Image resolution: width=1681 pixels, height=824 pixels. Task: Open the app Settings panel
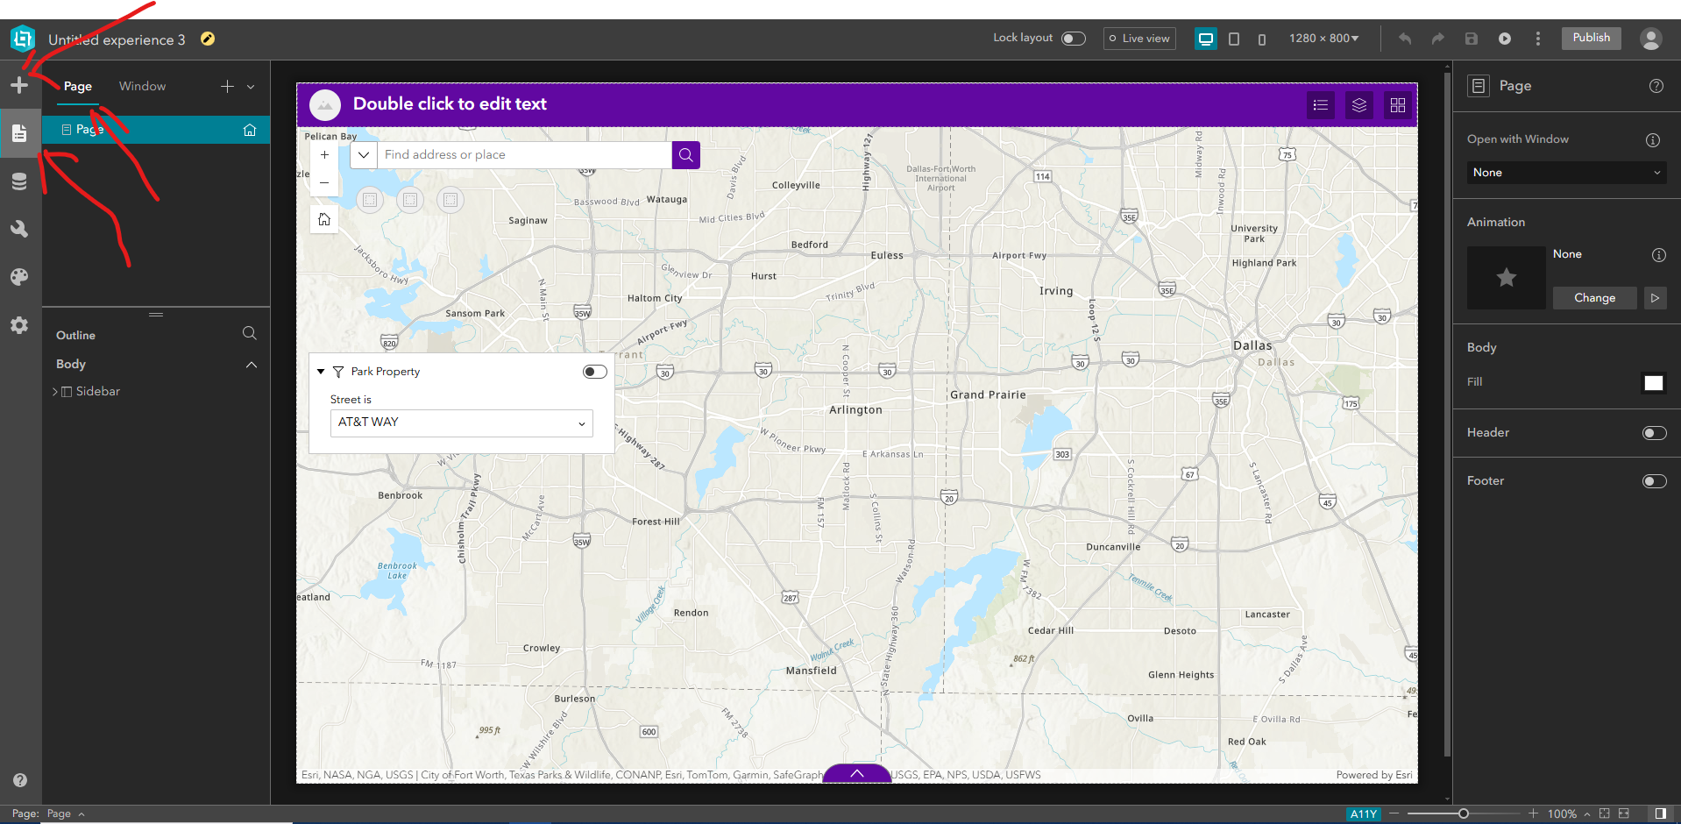click(19, 325)
